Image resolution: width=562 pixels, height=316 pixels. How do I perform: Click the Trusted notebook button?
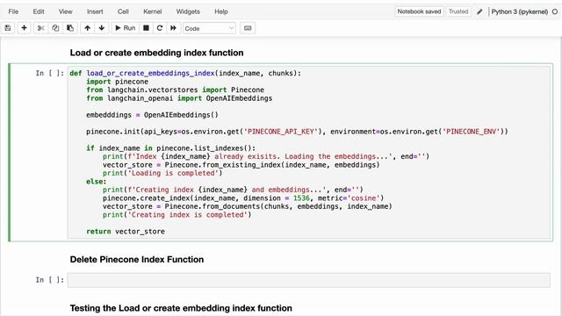click(x=458, y=11)
